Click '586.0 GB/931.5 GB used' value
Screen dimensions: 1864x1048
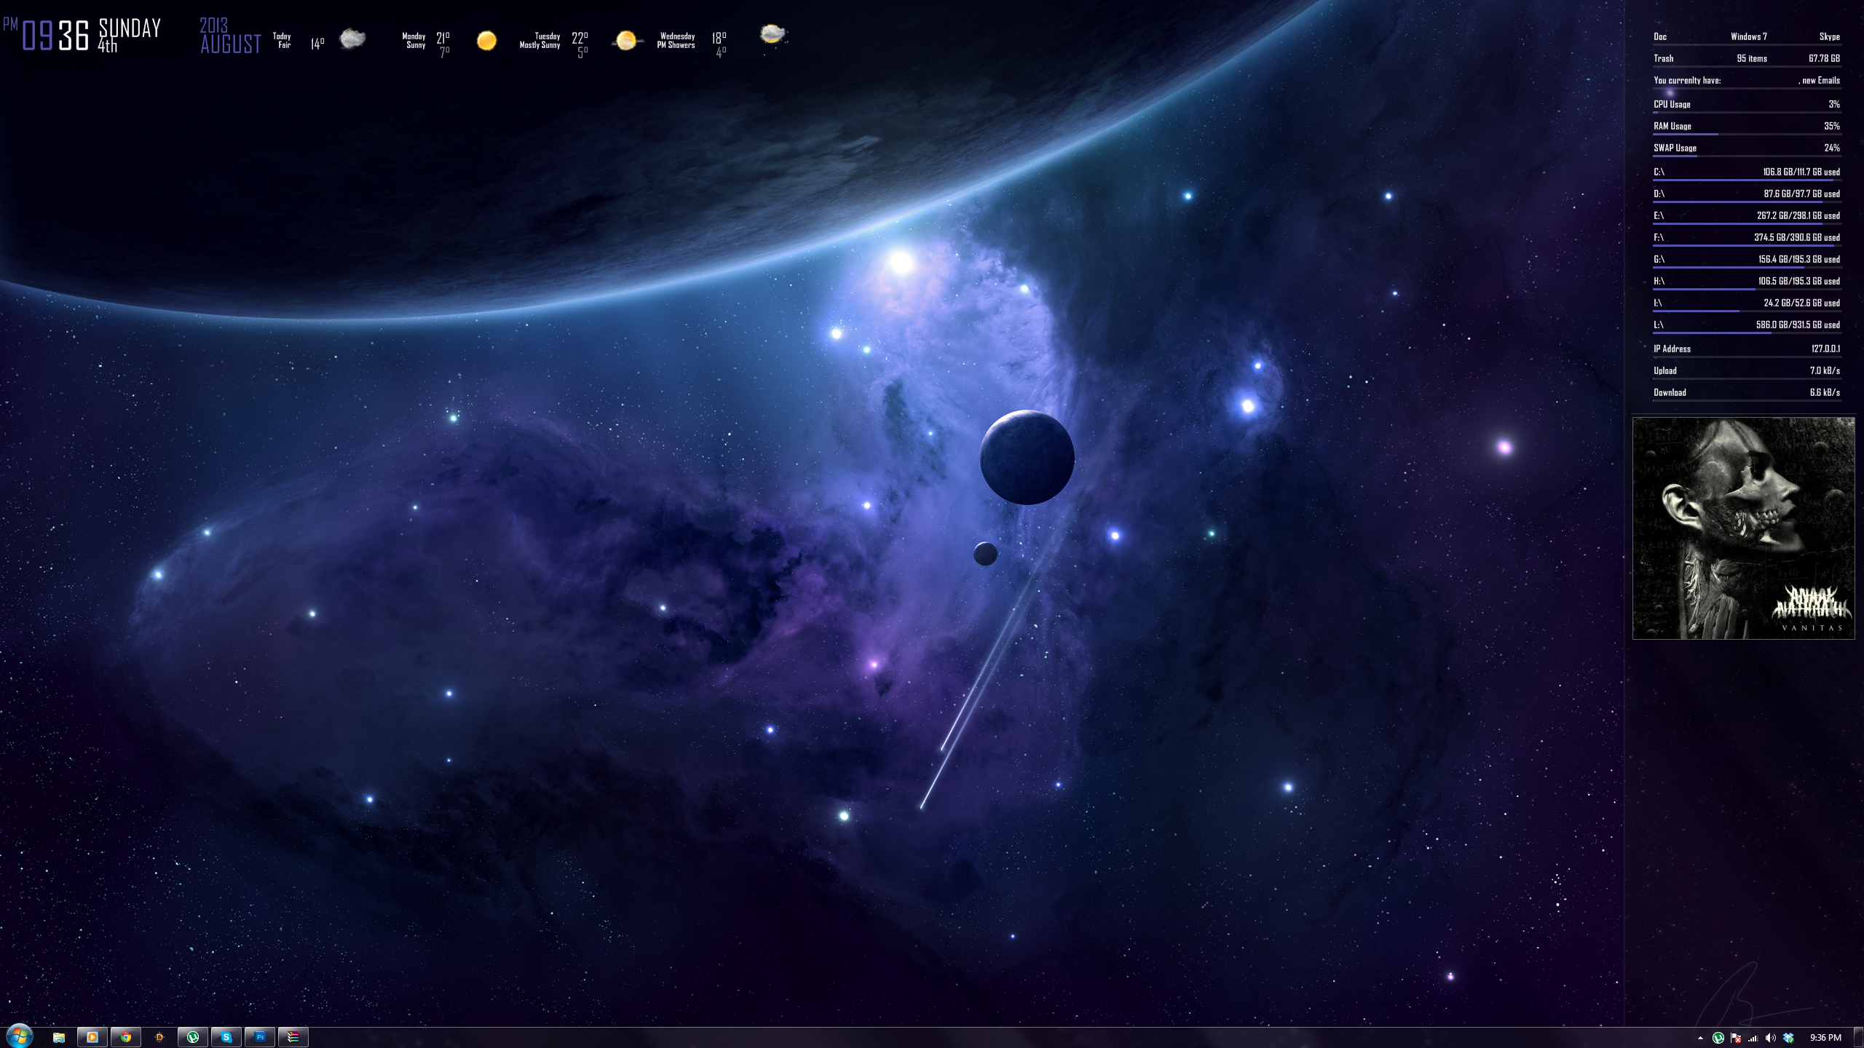(1798, 325)
